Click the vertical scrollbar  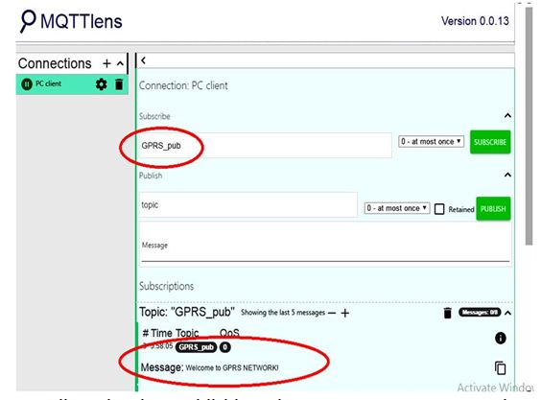(x=529, y=126)
